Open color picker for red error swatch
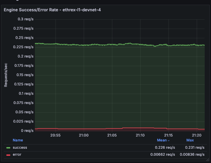Viewport: 211px width, 163px height. (8, 155)
